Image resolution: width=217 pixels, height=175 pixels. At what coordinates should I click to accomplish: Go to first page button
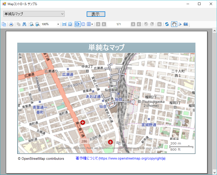[98, 24]
